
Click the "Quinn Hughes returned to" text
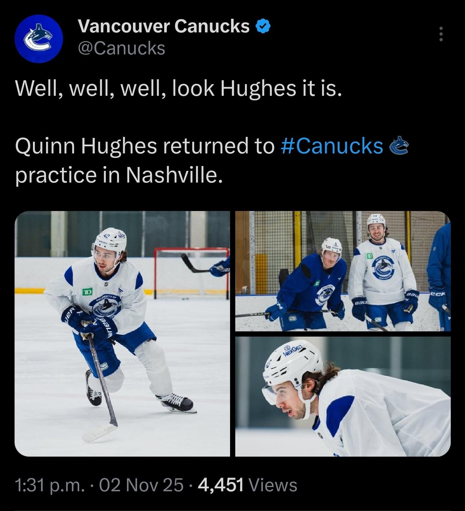coord(144,146)
